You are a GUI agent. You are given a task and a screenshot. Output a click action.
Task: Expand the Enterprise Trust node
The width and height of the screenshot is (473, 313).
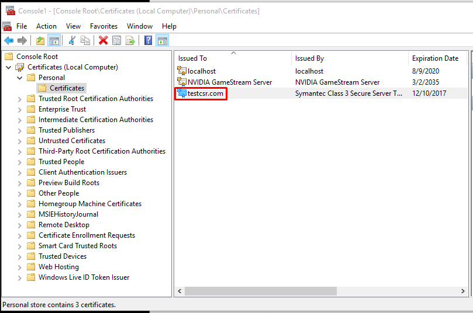pos(20,110)
